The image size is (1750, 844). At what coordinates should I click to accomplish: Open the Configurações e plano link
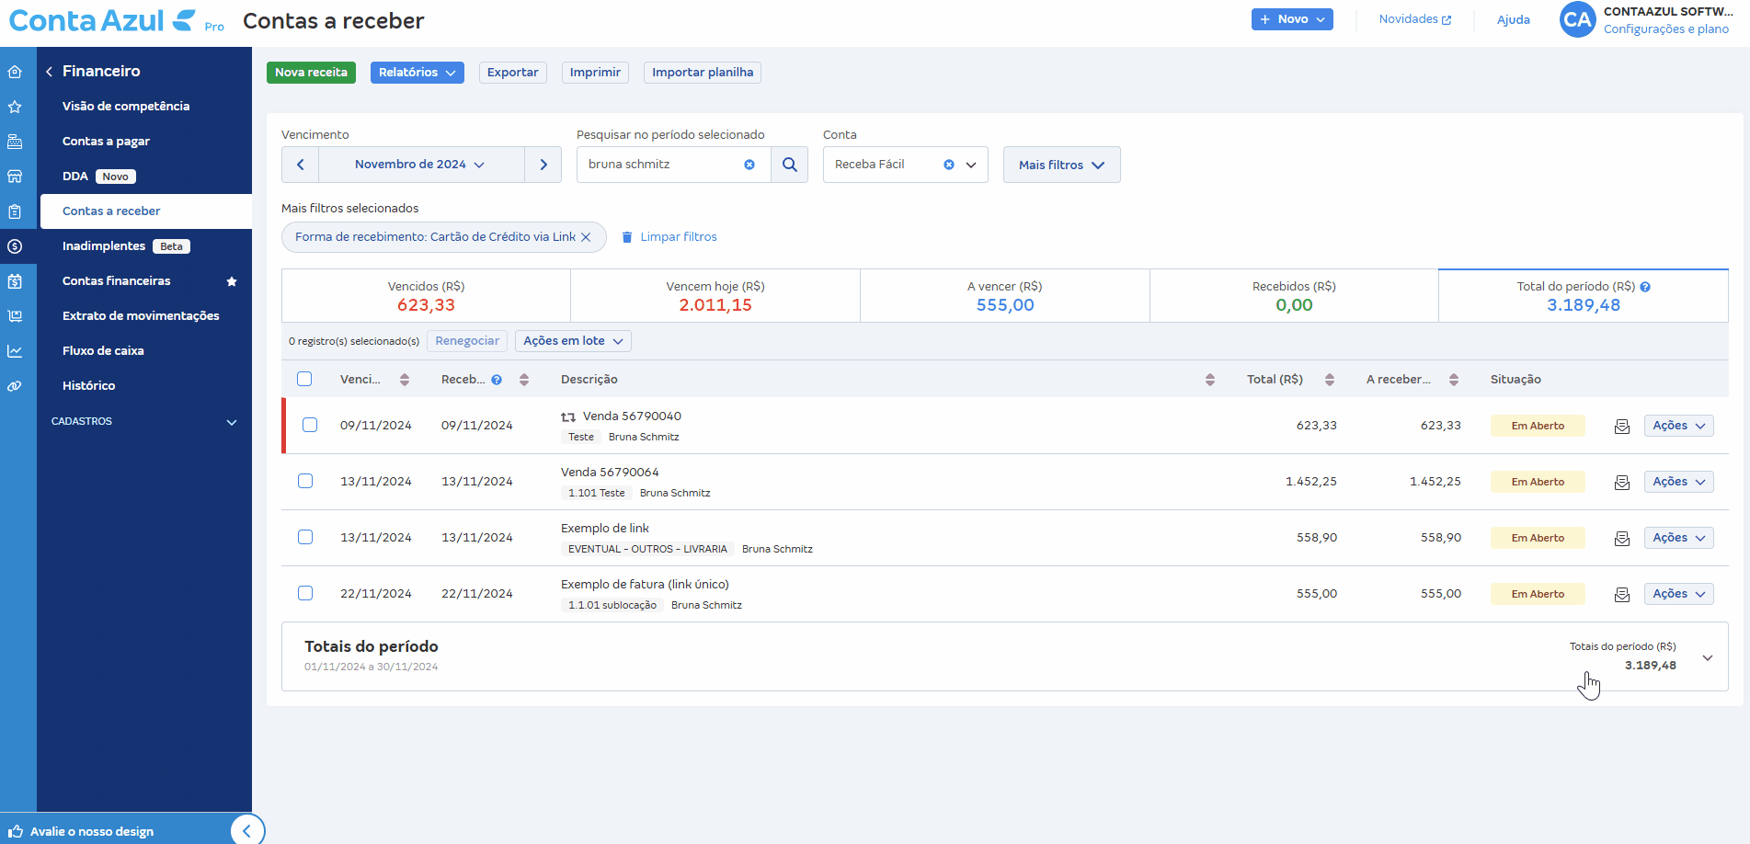click(x=1666, y=29)
